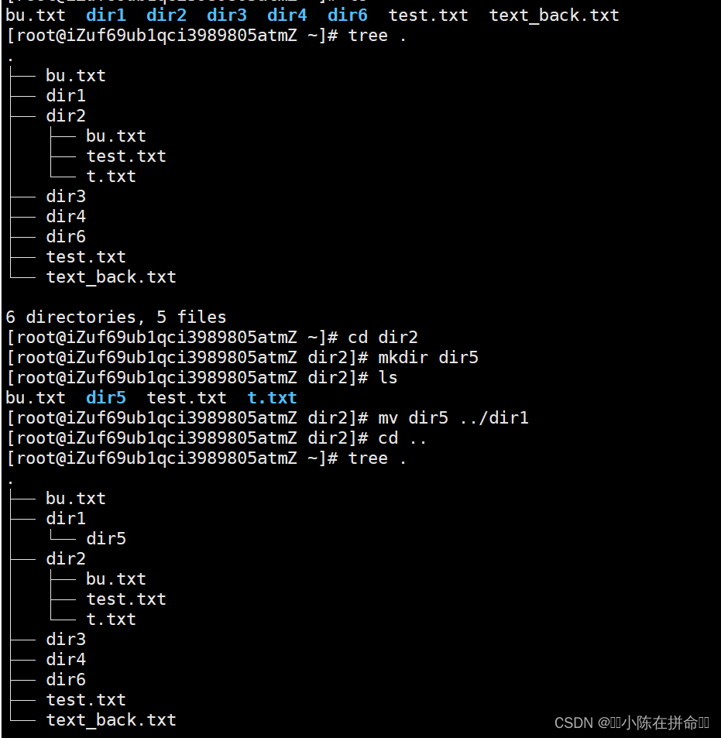Click dir1 in the second tree output
Viewport: 721px width, 738px height.
[66, 519]
